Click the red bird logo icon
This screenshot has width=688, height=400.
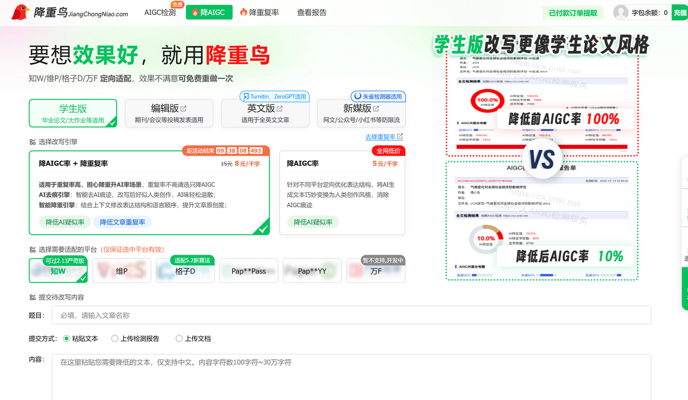(20, 12)
